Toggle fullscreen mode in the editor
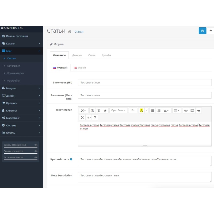This screenshot has width=214, height=214. point(82,117)
